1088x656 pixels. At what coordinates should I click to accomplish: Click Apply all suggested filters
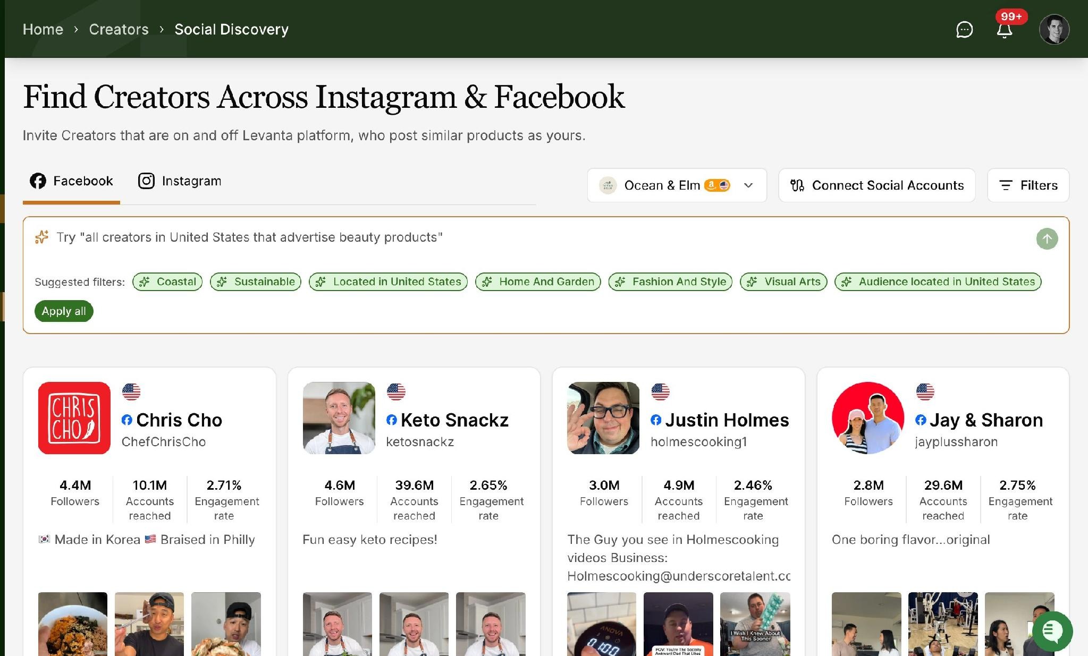click(x=64, y=311)
